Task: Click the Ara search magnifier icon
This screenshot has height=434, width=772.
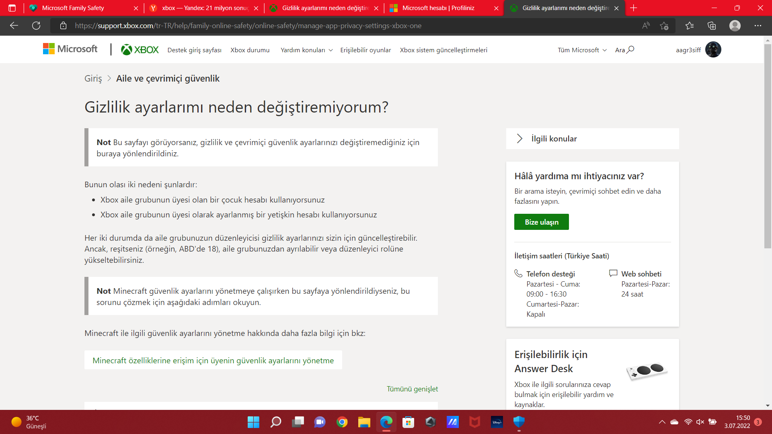Action: pos(630,49)
